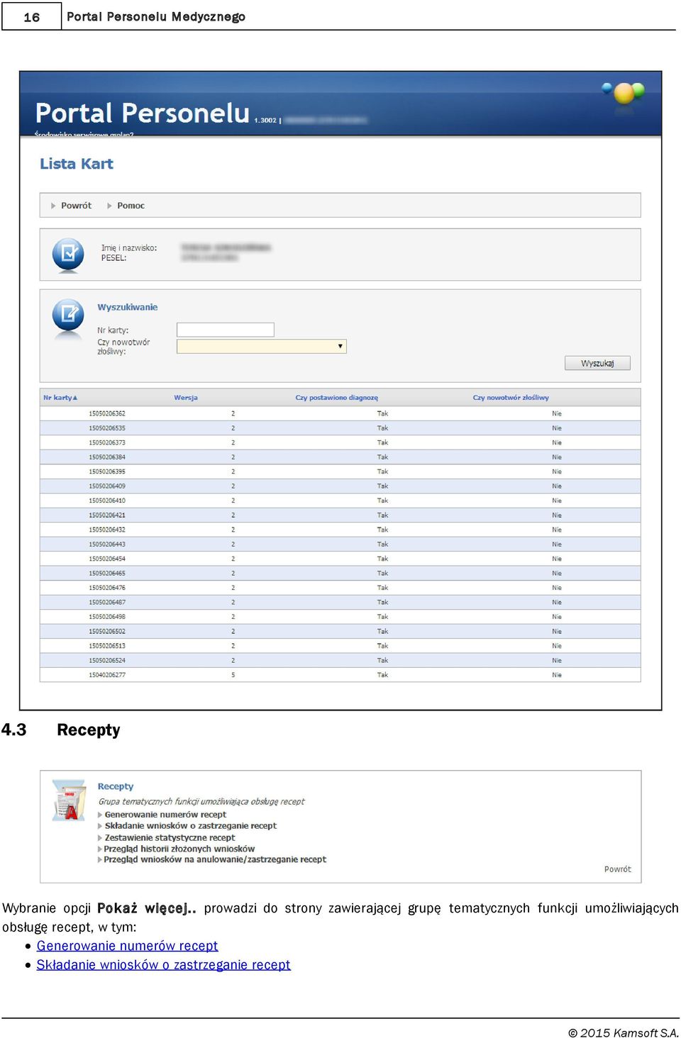
Task: Open Przegląd historii złożonych wniosków
Action: pos(179,849)
